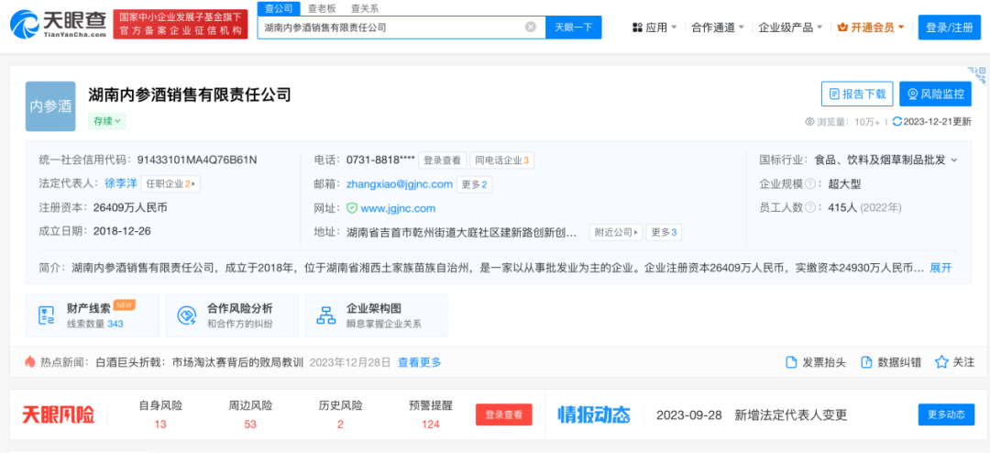Click the refresh icon beside the 2023-12-21 update date
Screen dimensions: 990x453
coord(896,122)
